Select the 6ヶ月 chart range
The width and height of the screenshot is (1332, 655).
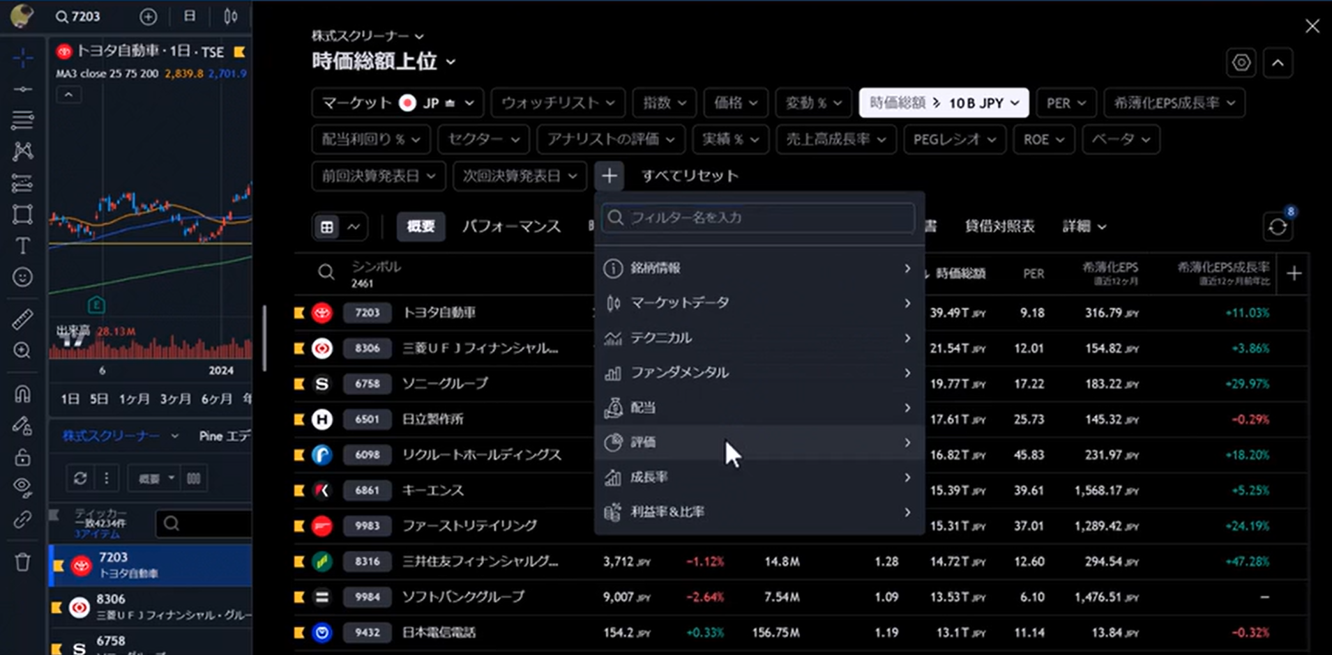[217, 399]
